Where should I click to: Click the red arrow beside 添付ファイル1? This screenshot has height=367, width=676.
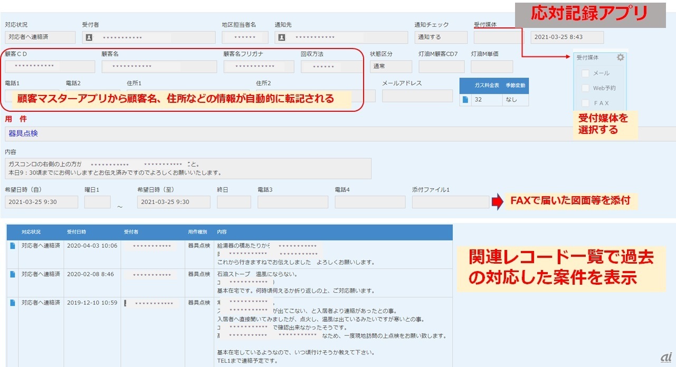pos(497,202)
